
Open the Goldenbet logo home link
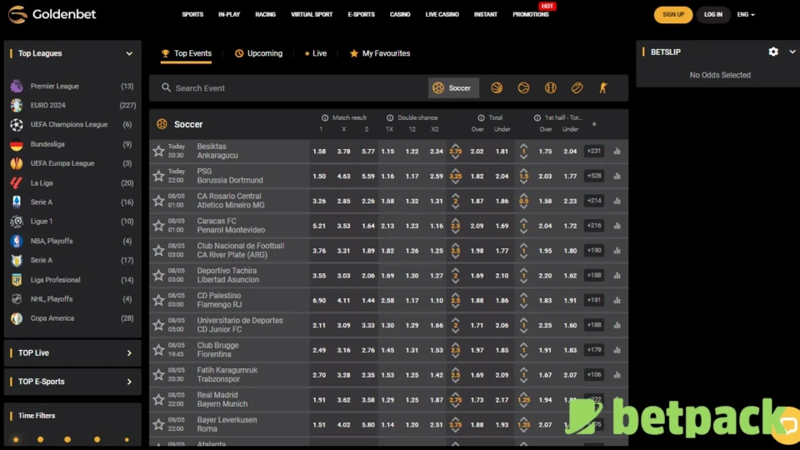pyautogui.click(x=52, y=14)
